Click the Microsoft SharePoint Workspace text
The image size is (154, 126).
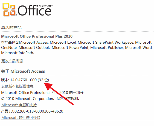106,42
